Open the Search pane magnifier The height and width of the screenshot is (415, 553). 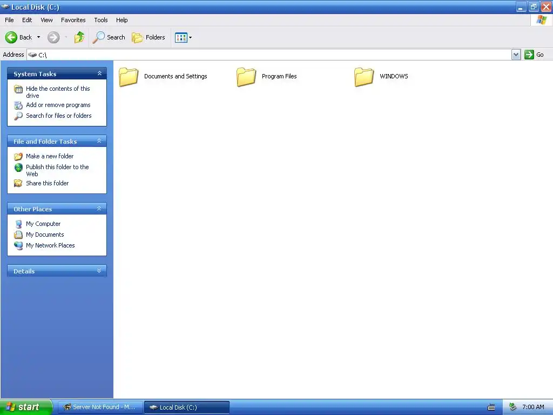click(99, 37)
